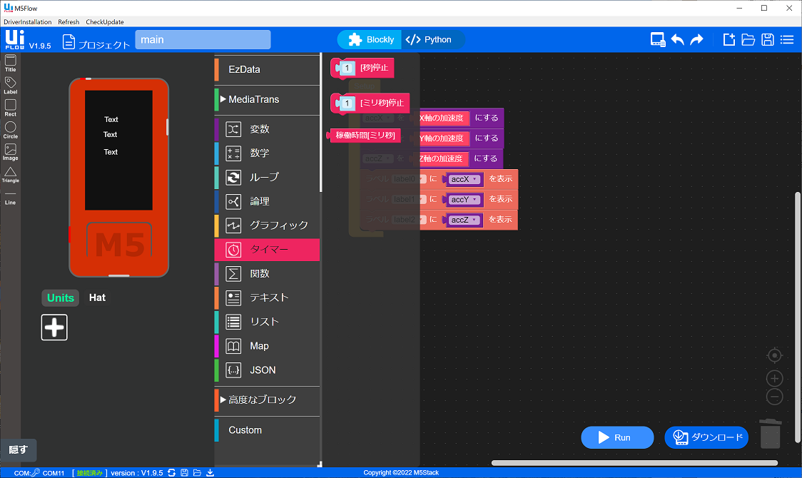The width and height of the screenshot is (802, 478).
Task: Save project with top toolbar floppy icon
Action: click(767, 40)
